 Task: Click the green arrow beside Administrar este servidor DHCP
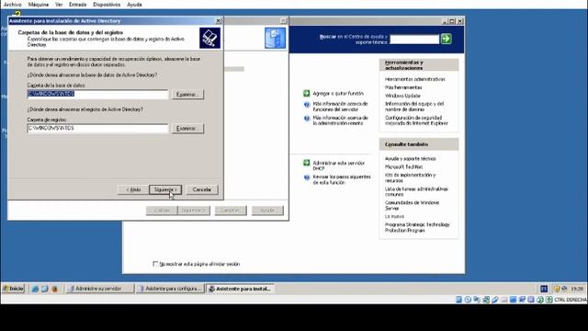tap(306, 163)
